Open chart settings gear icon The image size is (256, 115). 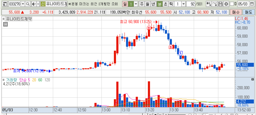click(x=226, y=4)
